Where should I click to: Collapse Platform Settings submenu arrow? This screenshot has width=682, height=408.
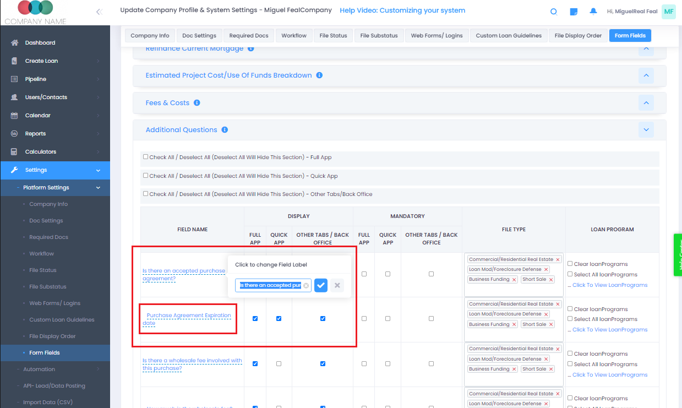(x=98, y=188)
